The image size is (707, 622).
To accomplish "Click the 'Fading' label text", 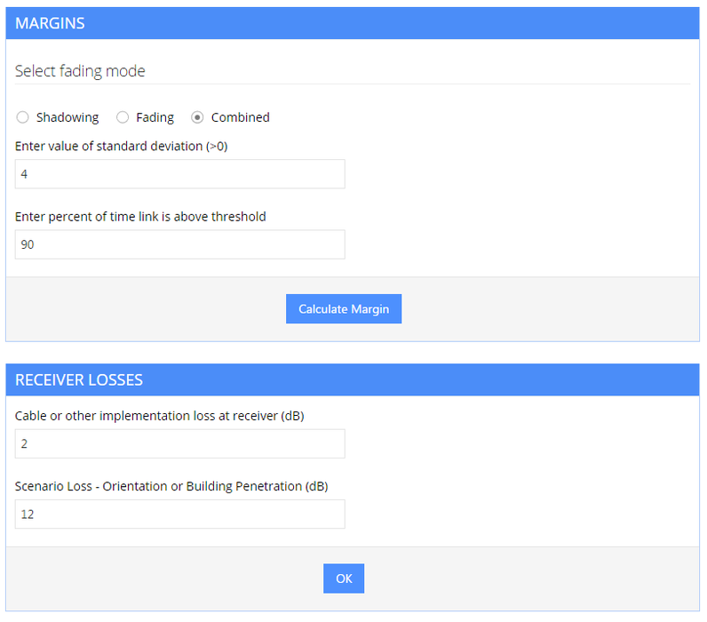I will pos(155,117).
